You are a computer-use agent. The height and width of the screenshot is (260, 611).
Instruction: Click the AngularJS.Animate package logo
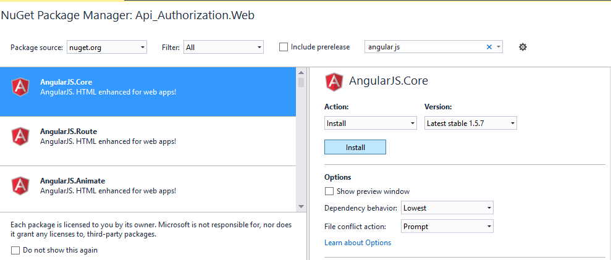20,185
